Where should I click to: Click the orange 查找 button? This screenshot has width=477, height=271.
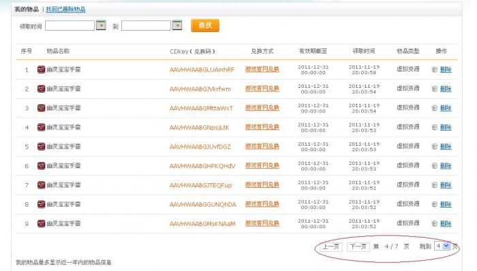click(205, 25)
